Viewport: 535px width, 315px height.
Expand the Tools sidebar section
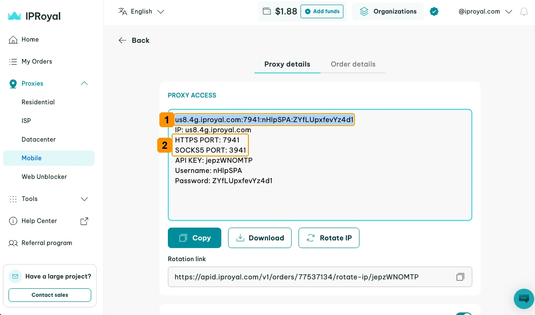pos(84,199)
